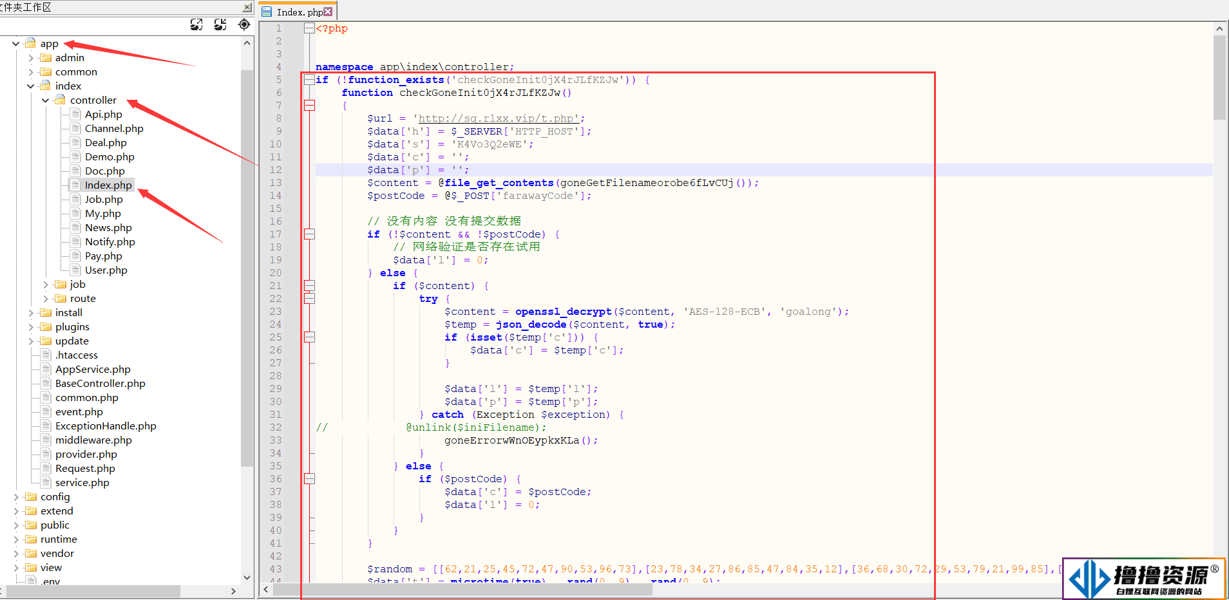Open Request.php in the file tree

[85, 469]
